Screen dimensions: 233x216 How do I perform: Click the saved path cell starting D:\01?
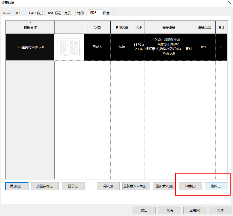coord(169,47)
